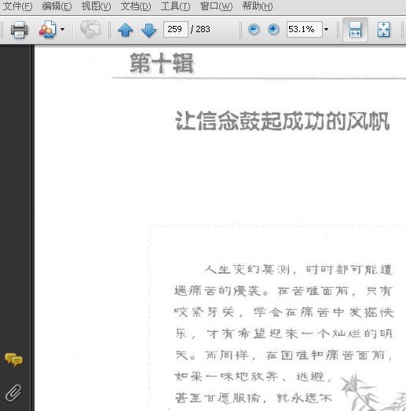Click the grayed-out globe web icon
This screenshot has width=406, height=411.
tap(90, 29)
